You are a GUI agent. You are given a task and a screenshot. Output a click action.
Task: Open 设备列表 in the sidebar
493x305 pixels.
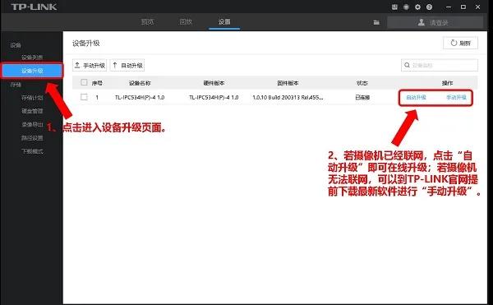32,58
